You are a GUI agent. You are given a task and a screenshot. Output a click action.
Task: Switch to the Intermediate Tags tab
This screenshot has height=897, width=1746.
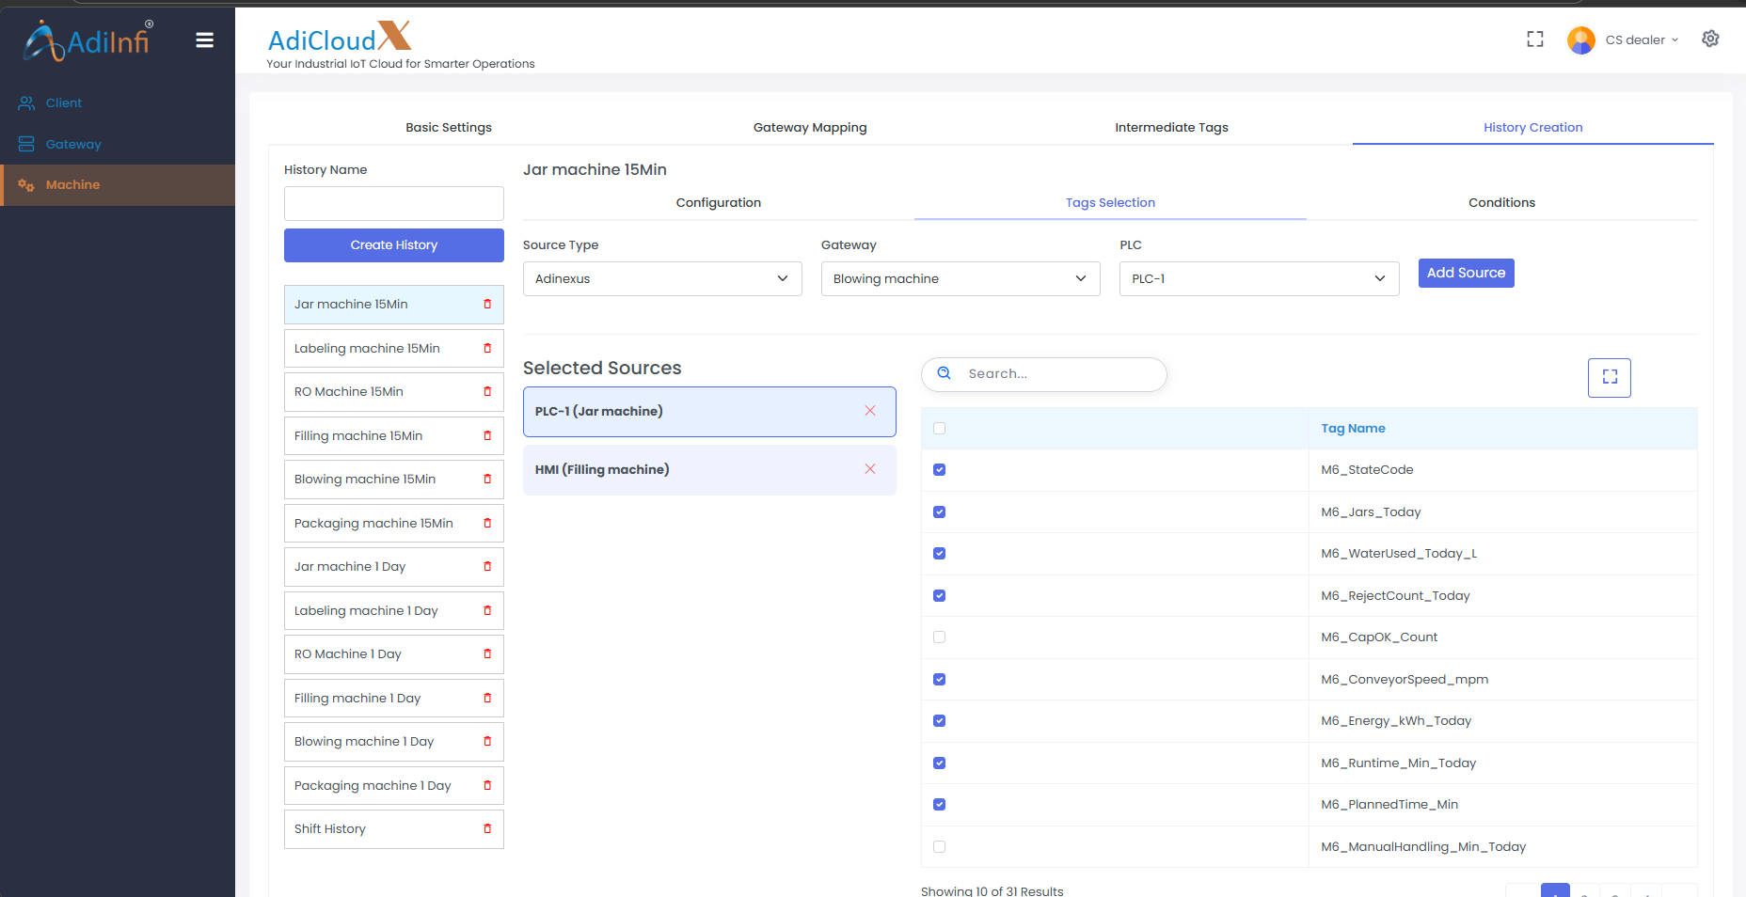(x=1171, y=128)
